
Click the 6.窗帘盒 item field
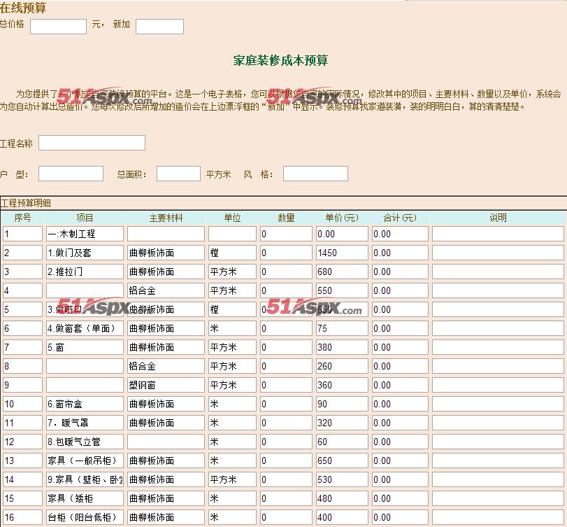[85, 404]
